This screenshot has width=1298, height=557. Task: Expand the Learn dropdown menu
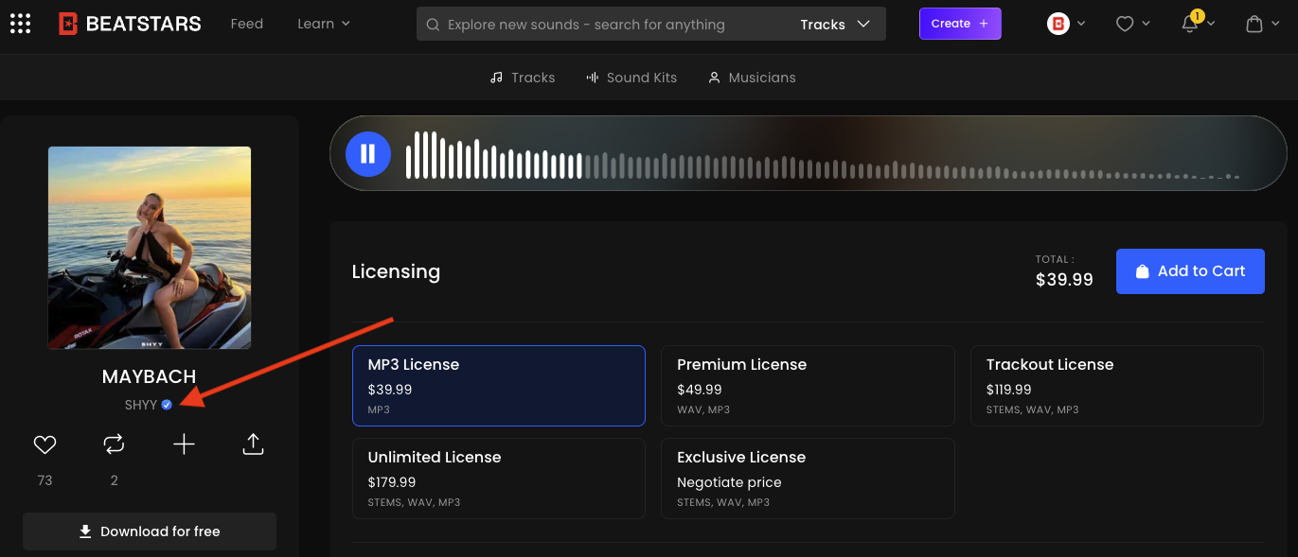point(324,24)
